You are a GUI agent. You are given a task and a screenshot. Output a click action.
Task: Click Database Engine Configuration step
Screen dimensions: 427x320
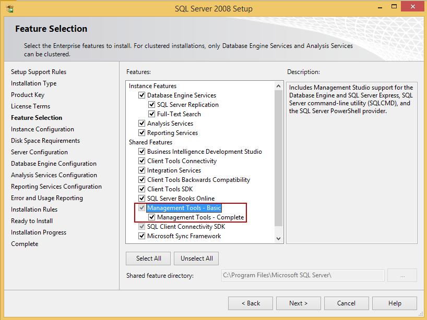tap(54, 164)
